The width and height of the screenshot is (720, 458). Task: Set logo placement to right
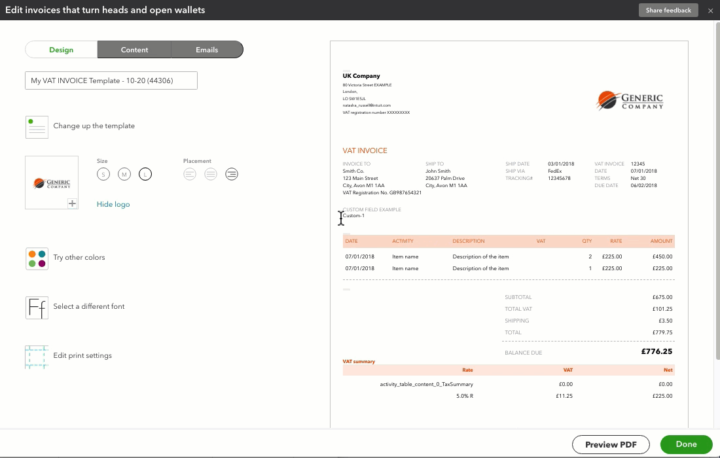(232, 175)
